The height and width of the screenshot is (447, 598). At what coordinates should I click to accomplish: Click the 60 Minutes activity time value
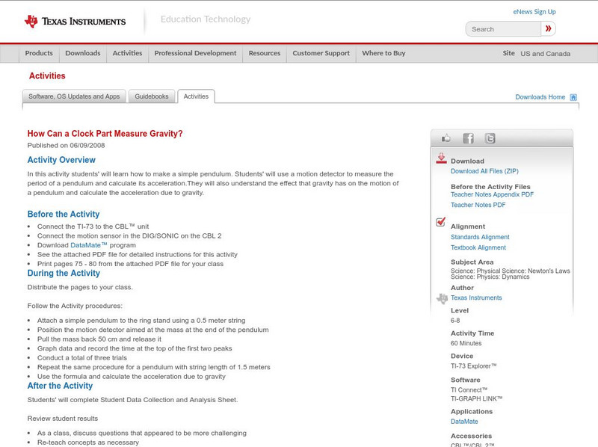(x=466, y=343)
